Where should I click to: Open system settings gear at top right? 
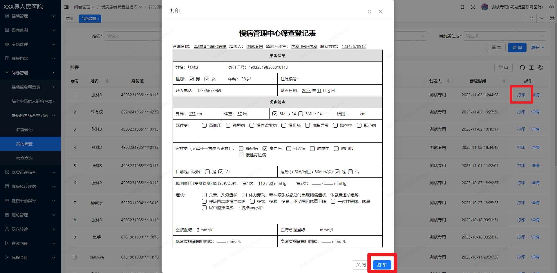tap(551, 7)
